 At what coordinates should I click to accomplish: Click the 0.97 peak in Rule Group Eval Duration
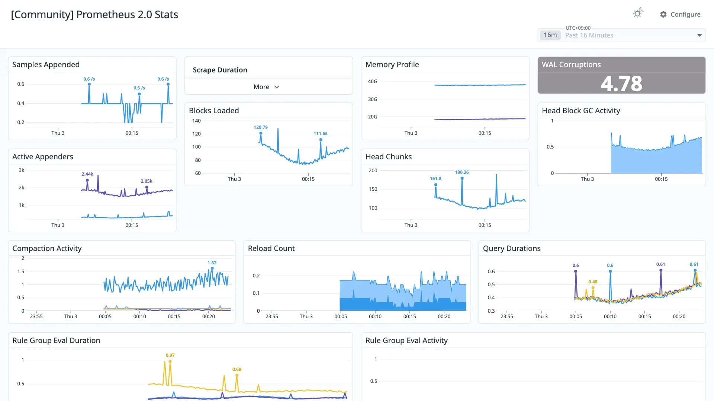[x=170, y=361]
